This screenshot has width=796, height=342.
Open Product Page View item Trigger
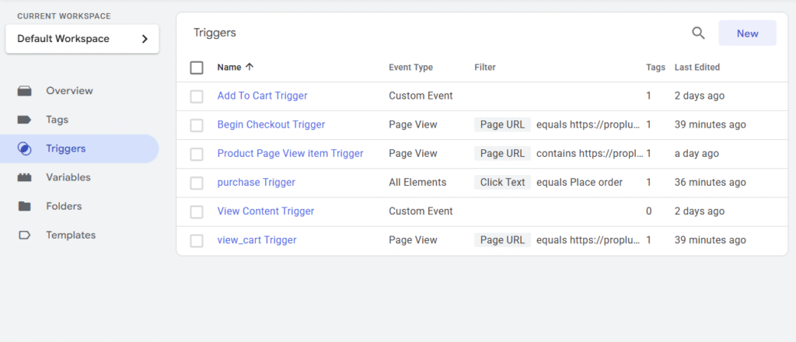[x=290, y=154]
